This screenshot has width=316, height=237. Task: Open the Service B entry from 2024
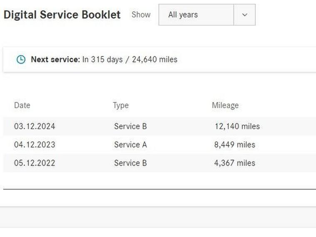click(x=130, y=126)
